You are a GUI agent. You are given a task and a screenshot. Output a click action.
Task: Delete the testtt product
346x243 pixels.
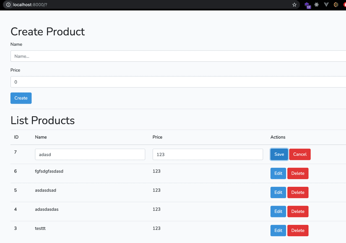298,230
